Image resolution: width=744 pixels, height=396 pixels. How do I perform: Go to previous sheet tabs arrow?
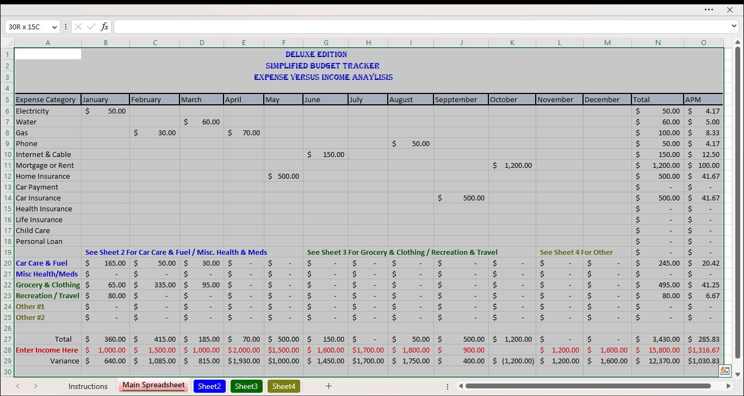tap(18, 386)
